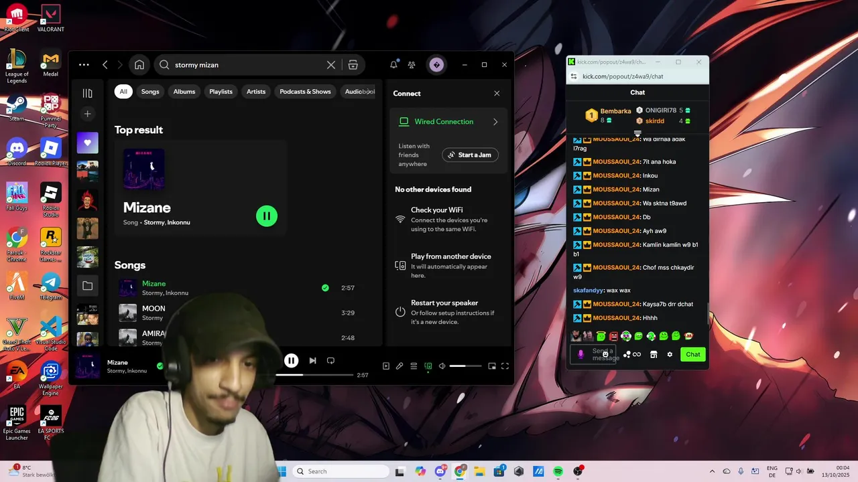Click now-playing album art thumbnail
This screenshot has height=482, width=858.
[x=87, y=366]
